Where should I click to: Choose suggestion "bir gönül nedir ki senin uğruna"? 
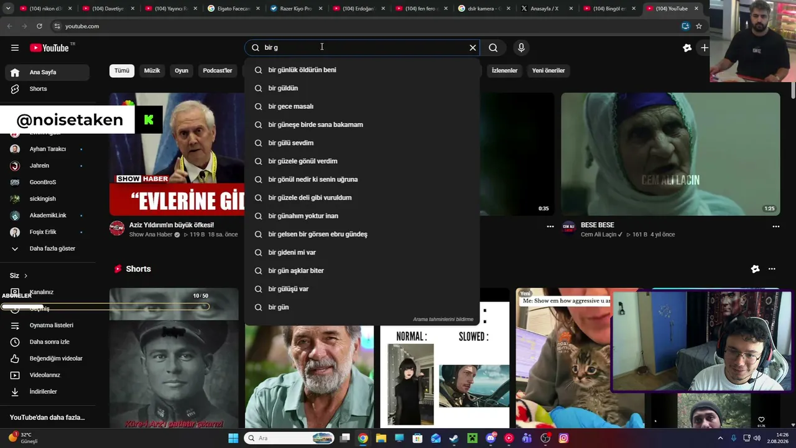[362, 180]
